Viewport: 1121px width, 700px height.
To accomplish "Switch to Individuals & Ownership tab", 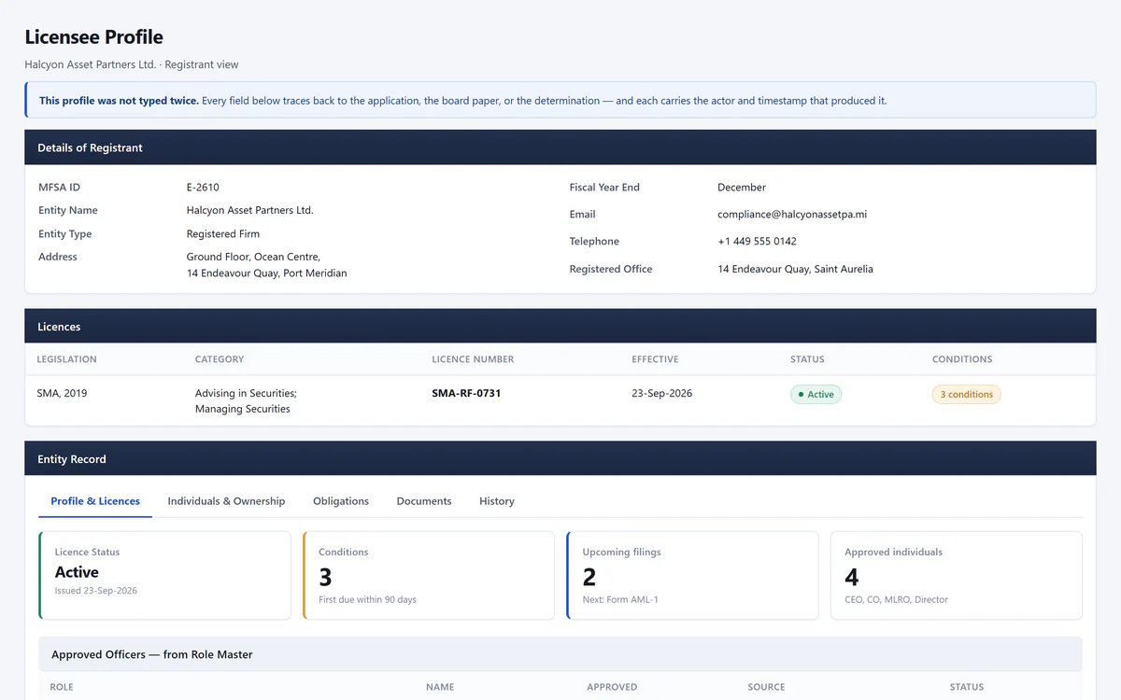I will click(x=226, y=501).
